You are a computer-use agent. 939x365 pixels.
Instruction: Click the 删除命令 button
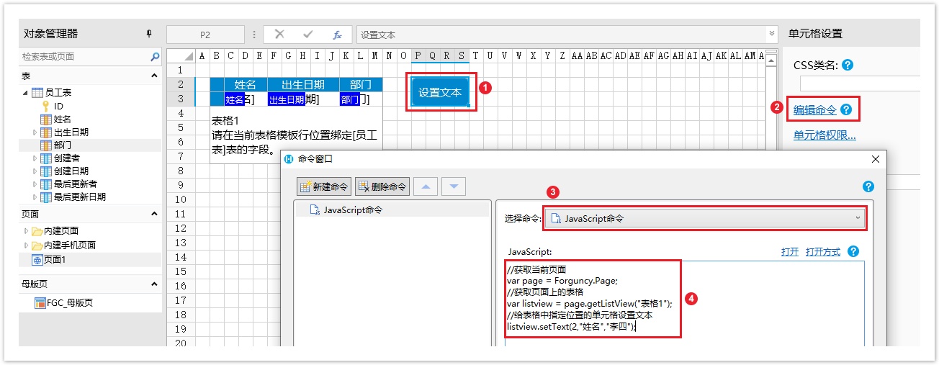(x=382, y=186)
